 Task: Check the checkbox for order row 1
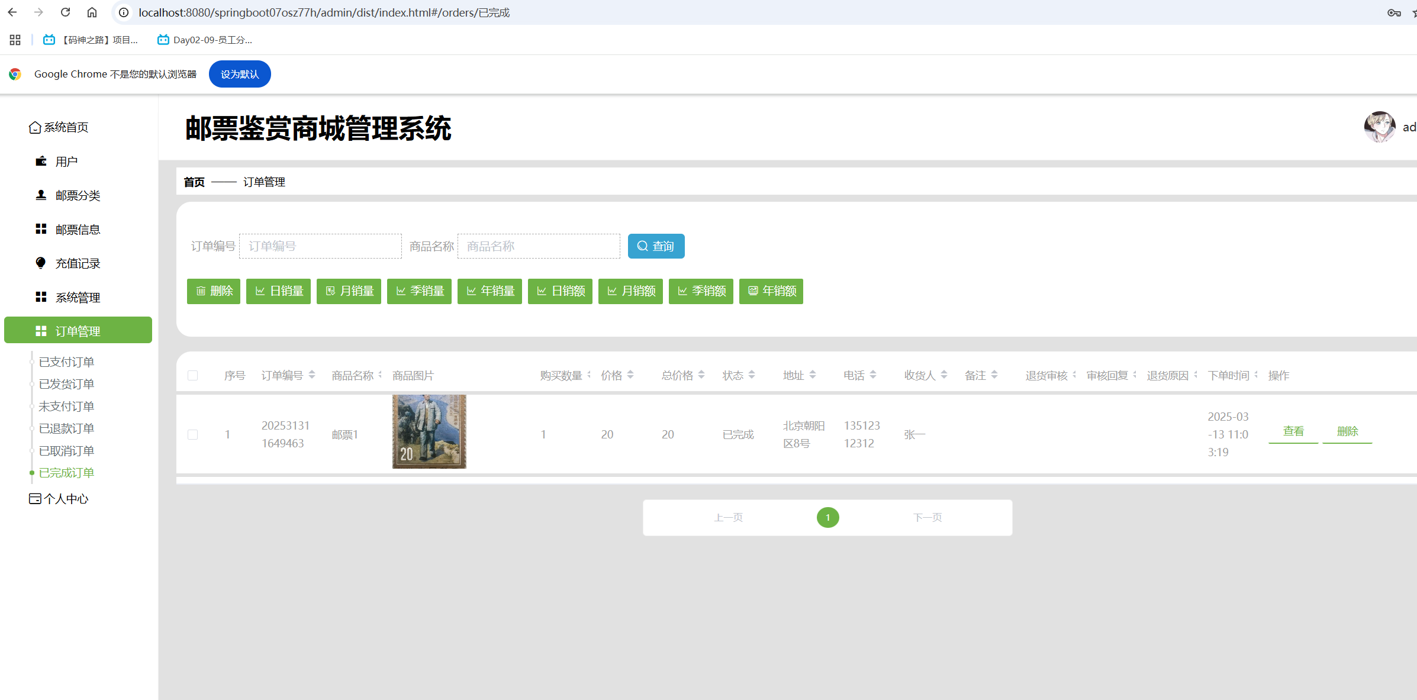pos(193,435)
